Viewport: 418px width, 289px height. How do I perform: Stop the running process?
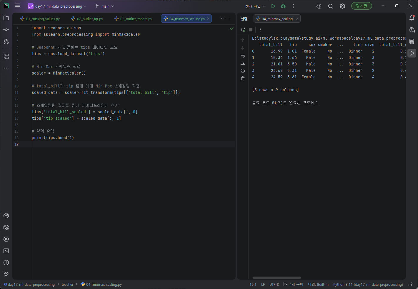[x=251, y=30]
